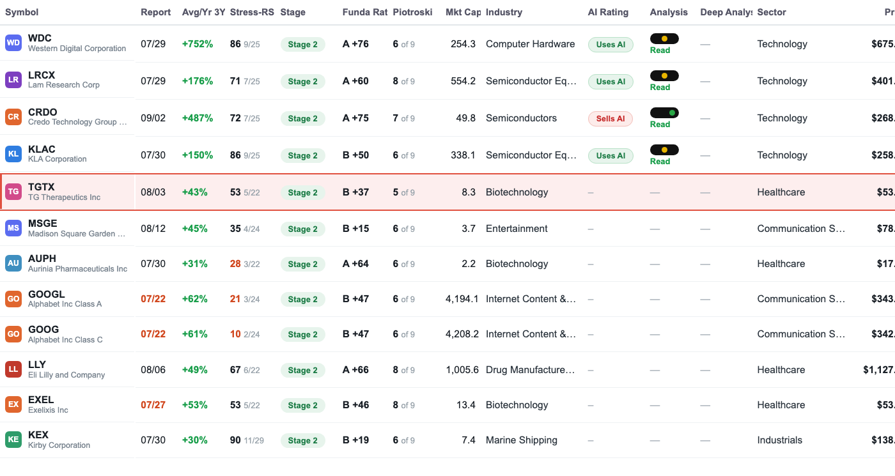The width and height of the screenshot is (895, 476).
Task: Sort by the Stress-RS column header
Action: click(x=252, y=12)
